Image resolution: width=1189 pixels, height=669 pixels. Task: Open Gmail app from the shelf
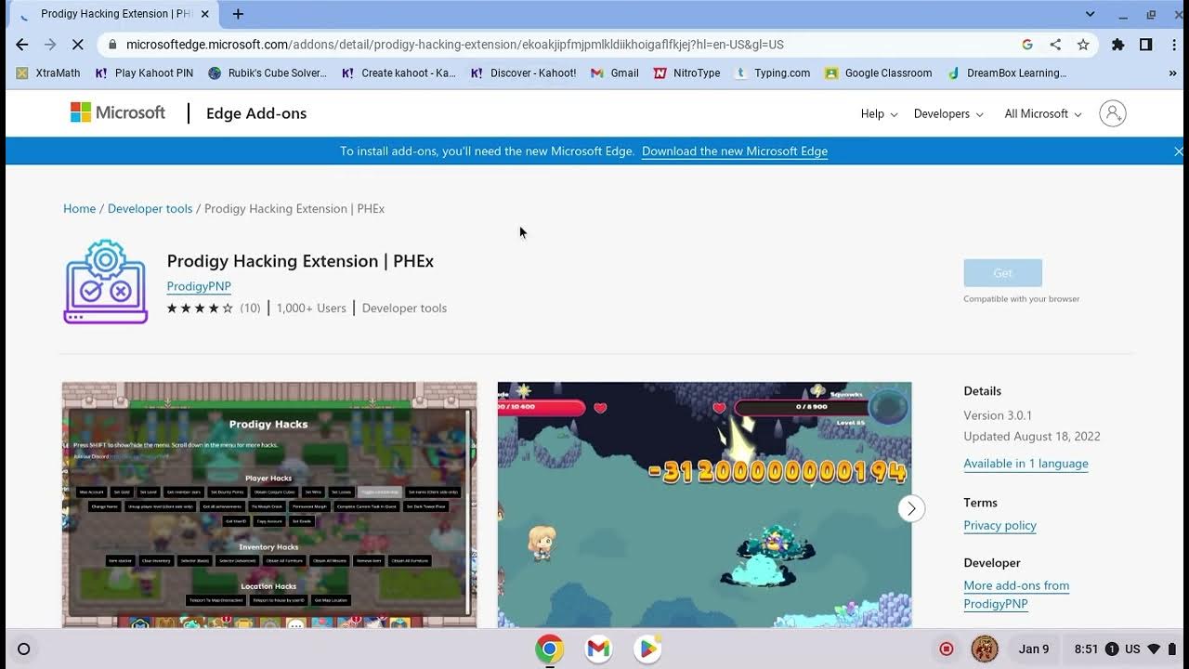coord(598,649)
